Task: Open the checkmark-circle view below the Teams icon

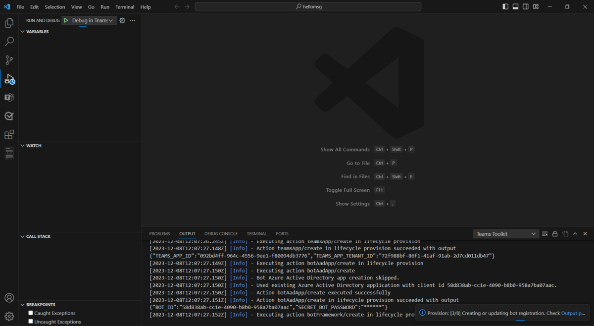Action: point(9,116)
